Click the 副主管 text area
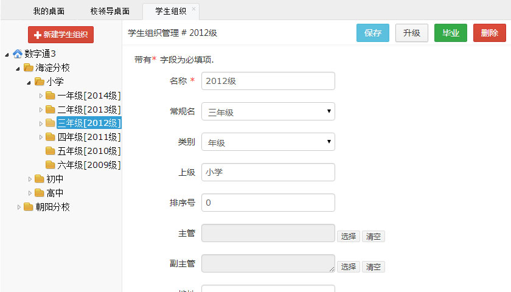Screen dimensions: 511x292 pyautogui.click(x=268, y=263)
